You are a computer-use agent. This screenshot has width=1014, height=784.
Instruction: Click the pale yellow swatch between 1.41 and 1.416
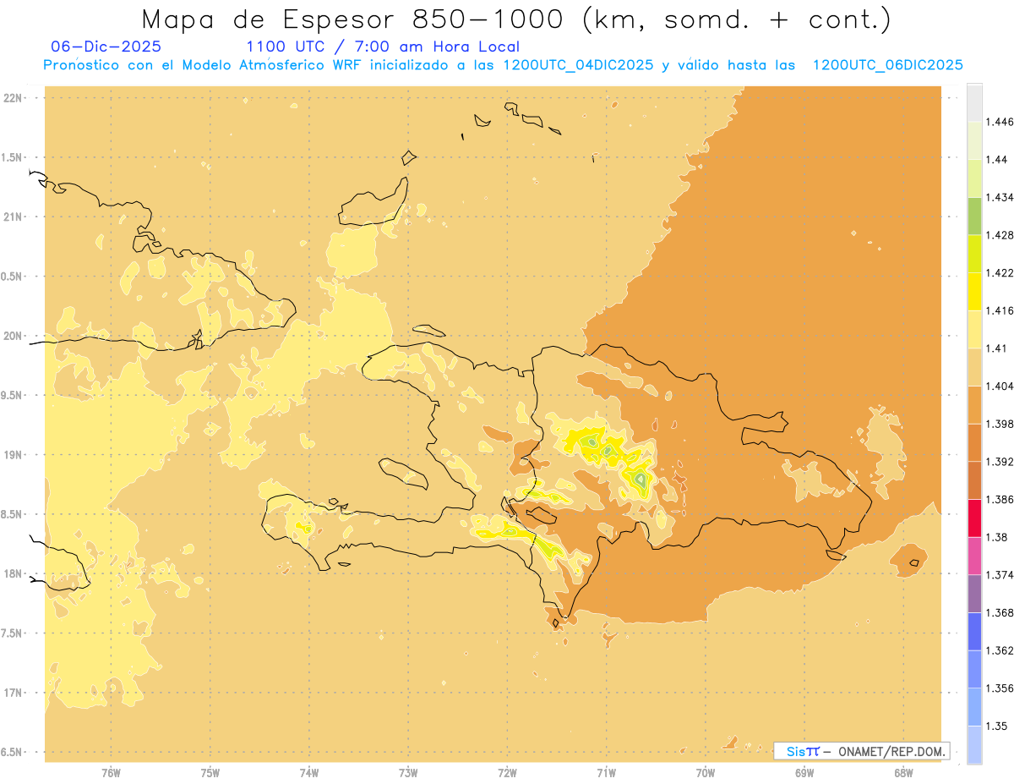pyautogui.click(x=974, y=330)
